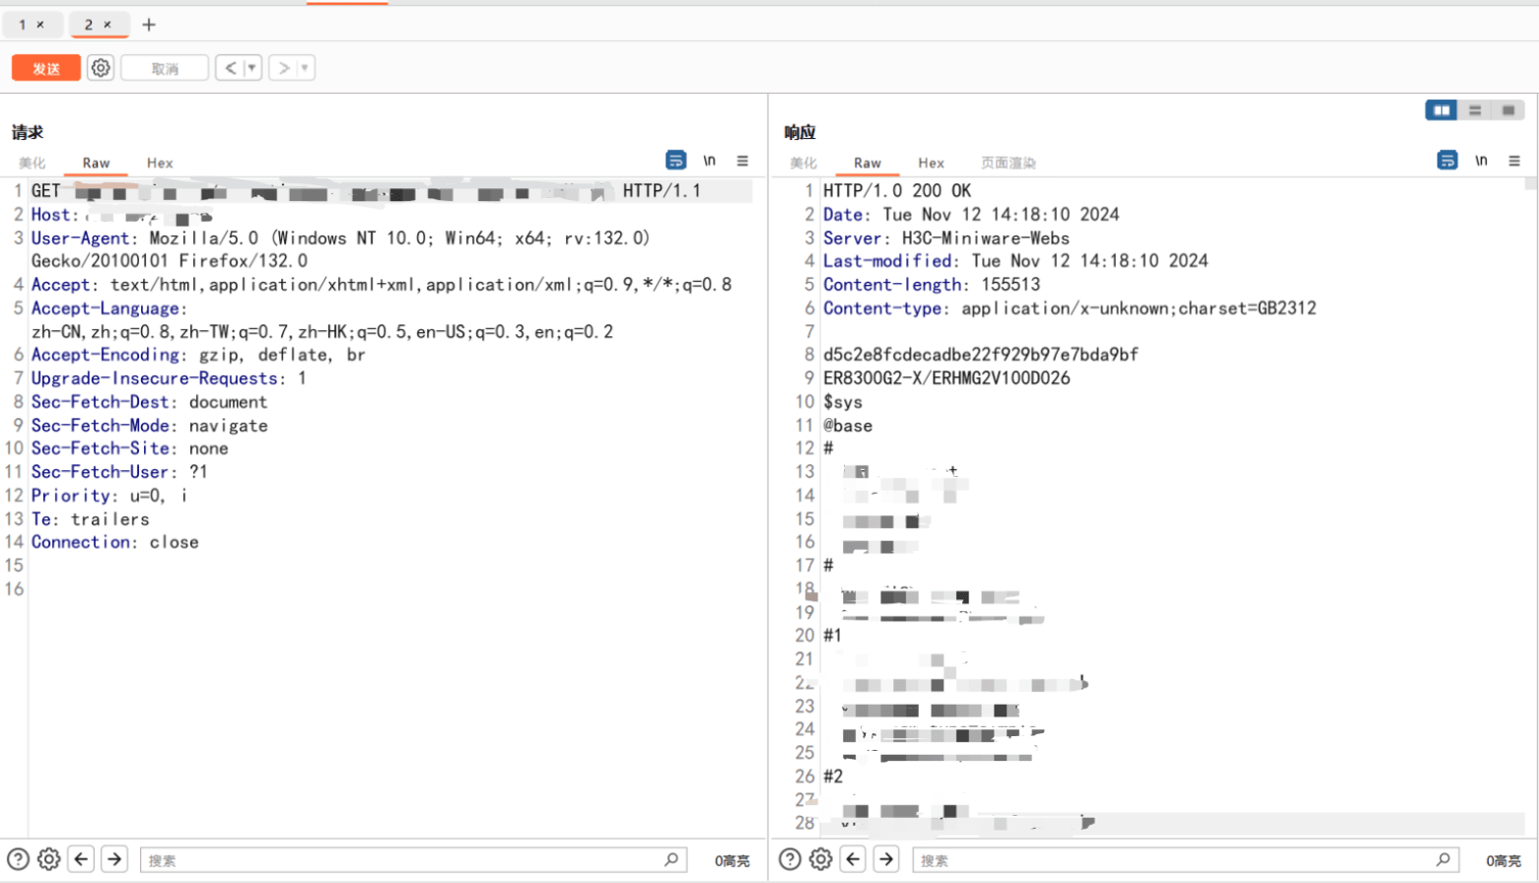Jump to previous search match in request
Image resolution: width=1539 pixels, height=883 pixels.
click(82, 859)
